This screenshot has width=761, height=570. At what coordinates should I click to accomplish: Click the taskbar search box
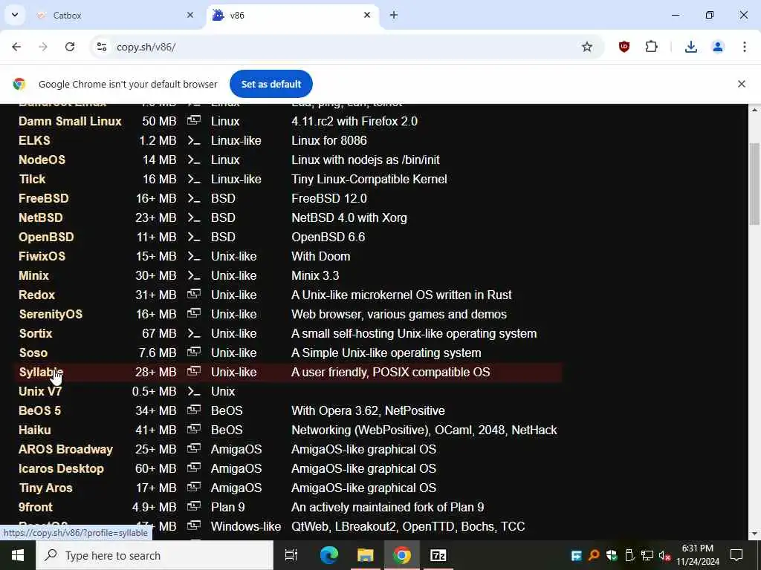[155, 555]
